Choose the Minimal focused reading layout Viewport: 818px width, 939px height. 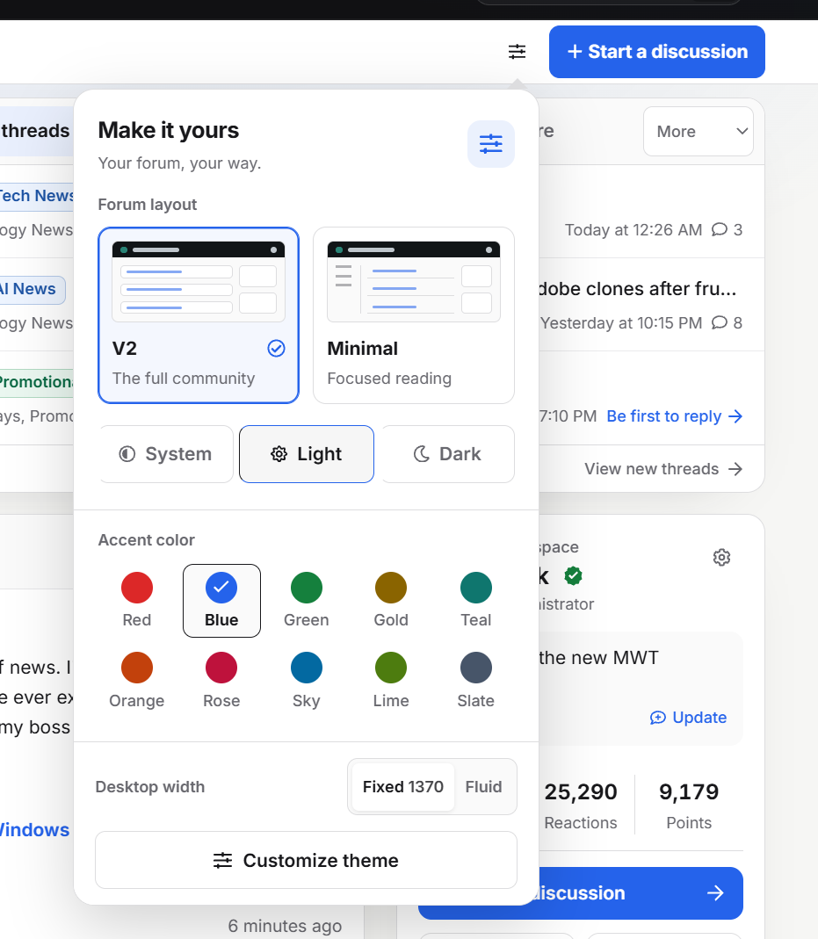[414, 315]
